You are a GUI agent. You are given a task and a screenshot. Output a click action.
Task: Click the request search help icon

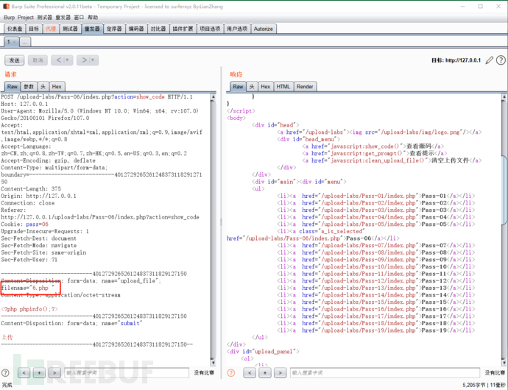[x=7, y=373]
